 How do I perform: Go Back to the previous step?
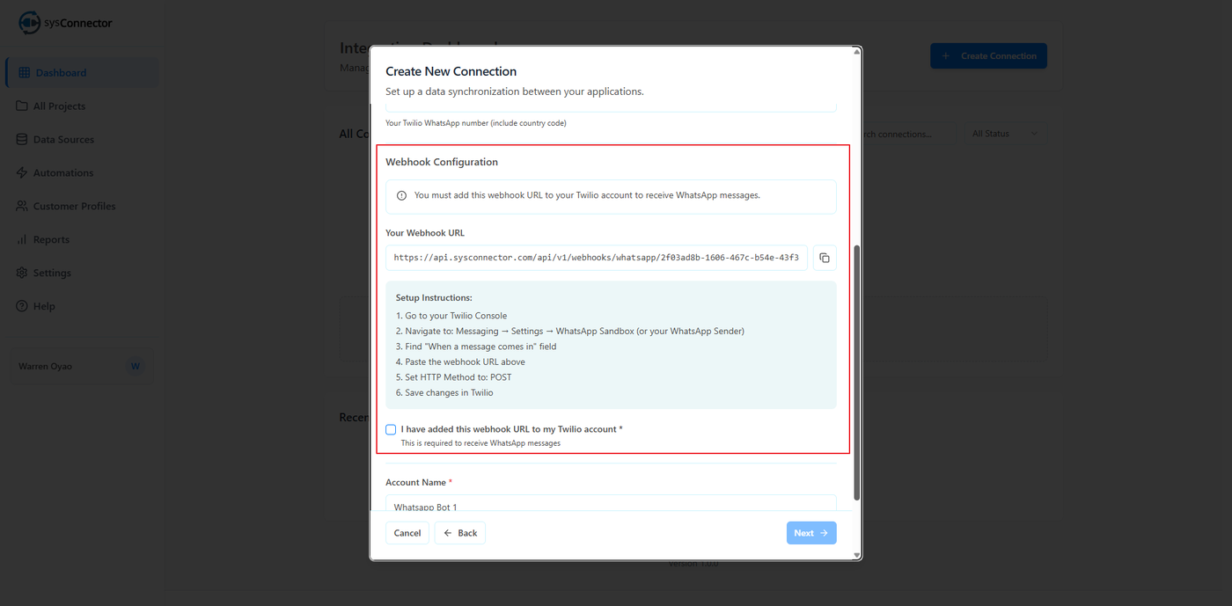tap(459, 533)
